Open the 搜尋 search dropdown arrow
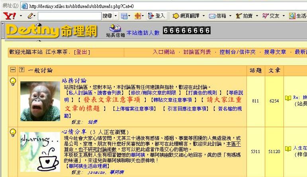This screenshot has height=177, width=307. 116,16
